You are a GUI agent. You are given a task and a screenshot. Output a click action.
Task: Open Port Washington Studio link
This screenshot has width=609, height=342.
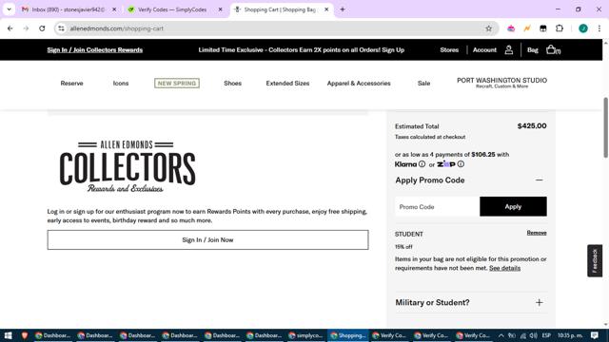click(x=501, y=83)
